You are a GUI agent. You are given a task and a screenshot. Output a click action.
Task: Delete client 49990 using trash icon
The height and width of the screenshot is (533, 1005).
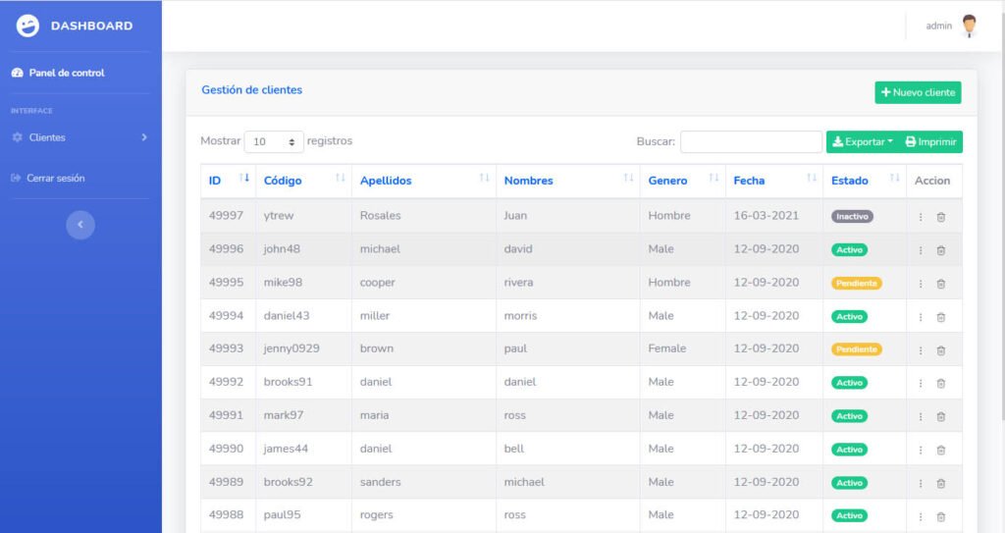(x=941, y=450)
